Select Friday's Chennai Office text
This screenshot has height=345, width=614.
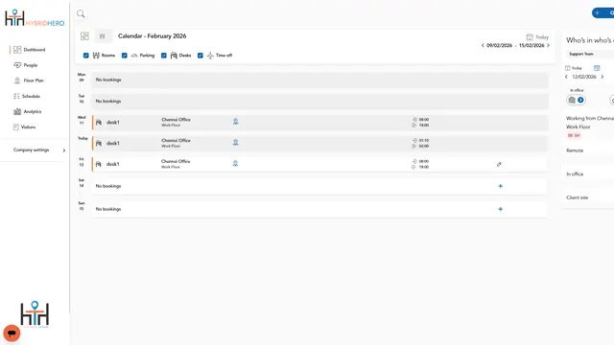pos(176,161)
